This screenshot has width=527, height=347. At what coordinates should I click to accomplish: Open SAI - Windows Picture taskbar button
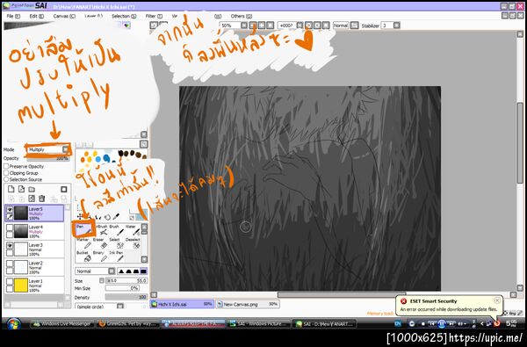(259, 324)
